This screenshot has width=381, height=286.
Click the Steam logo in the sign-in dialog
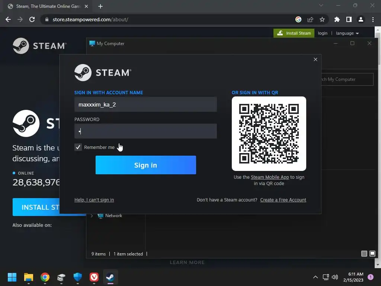tap(103, 73)
